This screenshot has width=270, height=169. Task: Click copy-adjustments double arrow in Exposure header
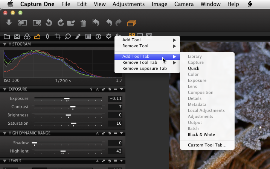pos(103,89)
